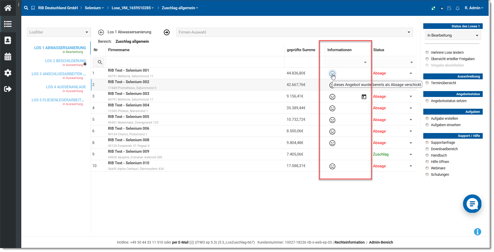Open Übersicht erteilter Freigaben
Screen dimensions: 494x252
tap(453, 59)
